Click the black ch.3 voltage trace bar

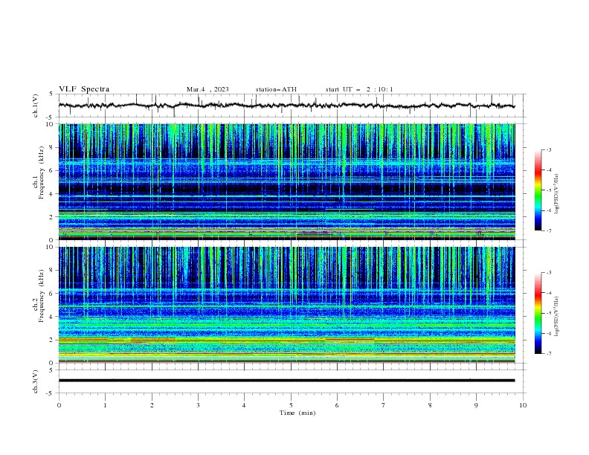point(286,381)
